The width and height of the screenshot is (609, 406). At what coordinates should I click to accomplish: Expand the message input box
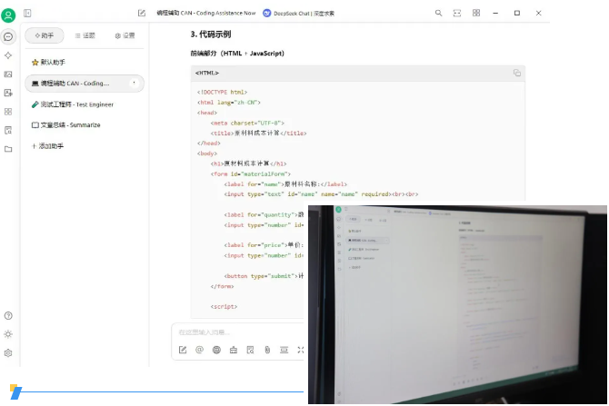coord(300,350)
